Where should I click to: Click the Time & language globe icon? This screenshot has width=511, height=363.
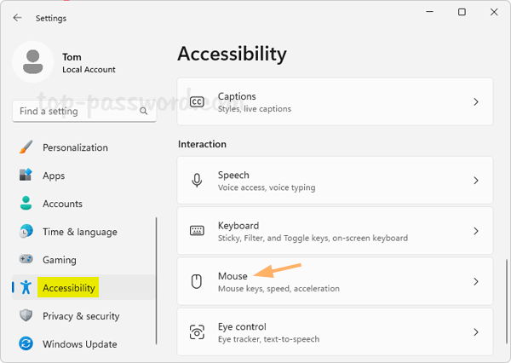[x=26, y=232]
